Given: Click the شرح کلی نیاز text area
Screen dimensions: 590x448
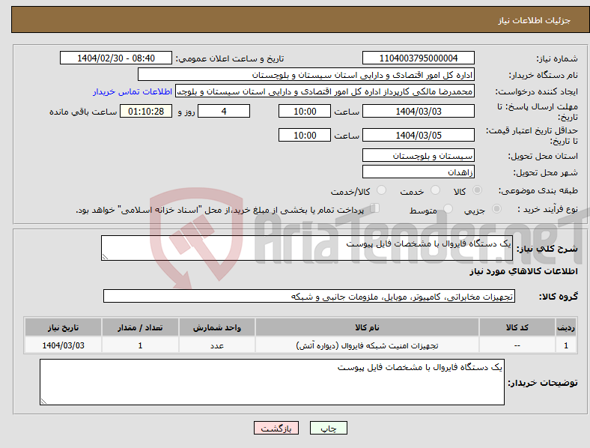Looking at the screenshot, I should [x=307, y=248].
